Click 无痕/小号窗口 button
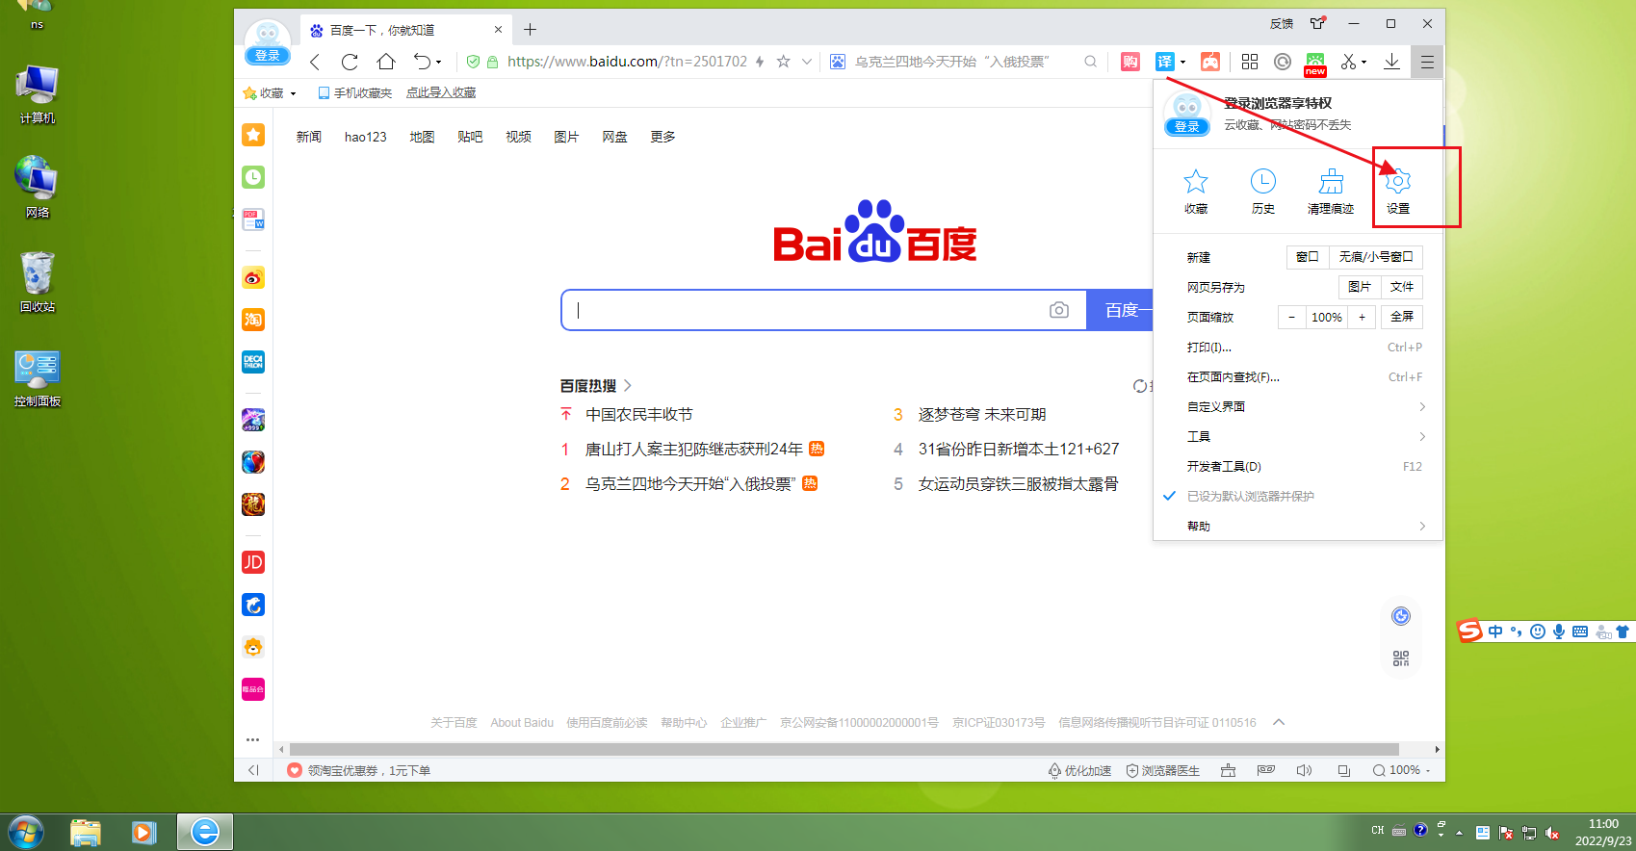Viewport: 1636px width, 851px height. (x=1376, y=257)
